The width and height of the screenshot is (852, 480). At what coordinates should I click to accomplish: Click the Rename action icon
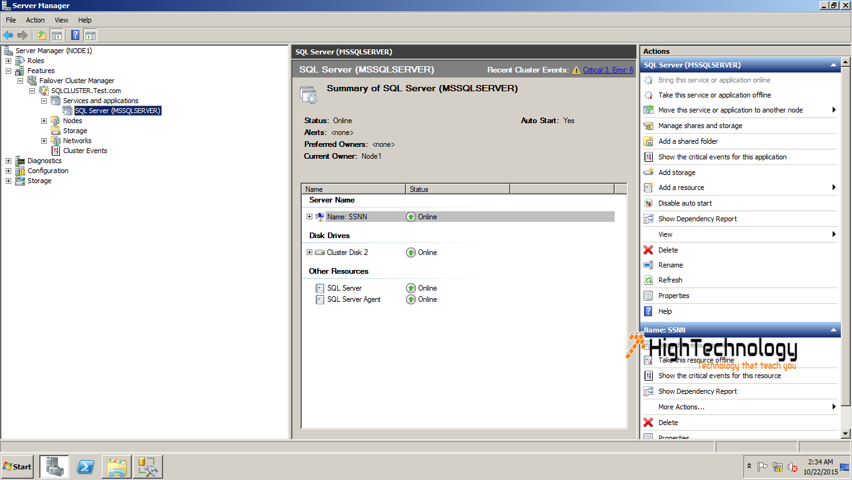click(x=648, y=265)
